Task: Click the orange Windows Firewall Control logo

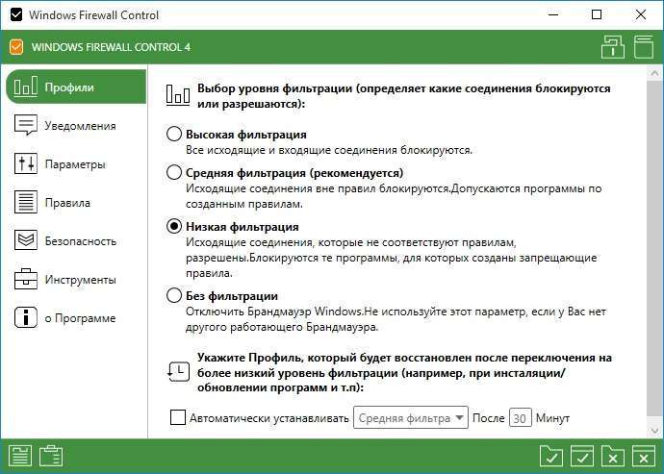Action: click(x=16, y=47)
